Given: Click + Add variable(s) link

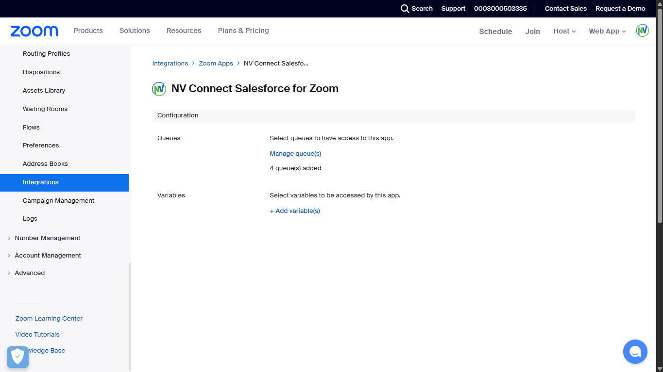Looking at the screenshot, I should [x=295, y=211].
